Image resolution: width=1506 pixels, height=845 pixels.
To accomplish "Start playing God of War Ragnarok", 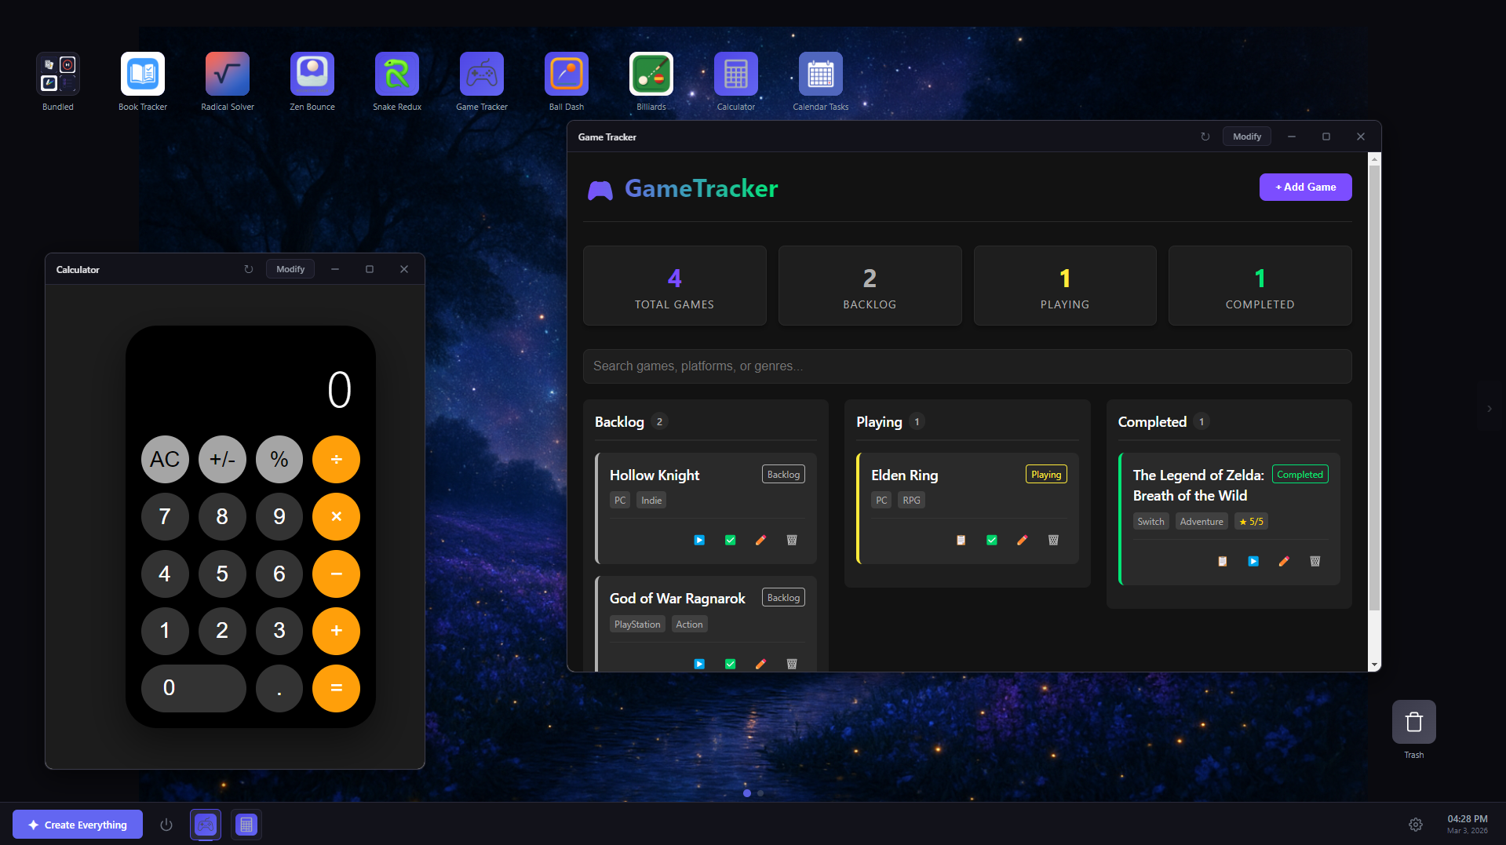I will click(x=699, y=664).
